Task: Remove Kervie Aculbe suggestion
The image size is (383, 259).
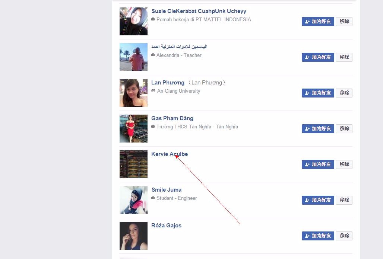Action: (x=344, y=164)
